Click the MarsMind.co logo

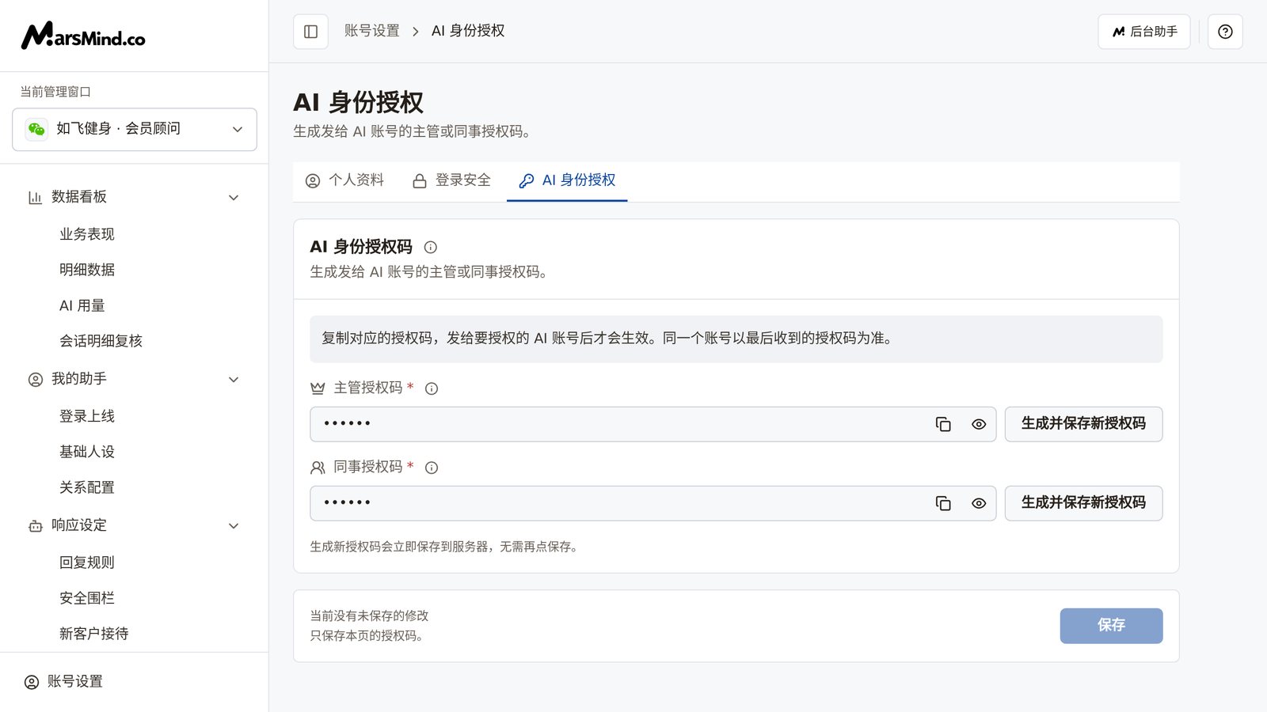coord(83,36)
